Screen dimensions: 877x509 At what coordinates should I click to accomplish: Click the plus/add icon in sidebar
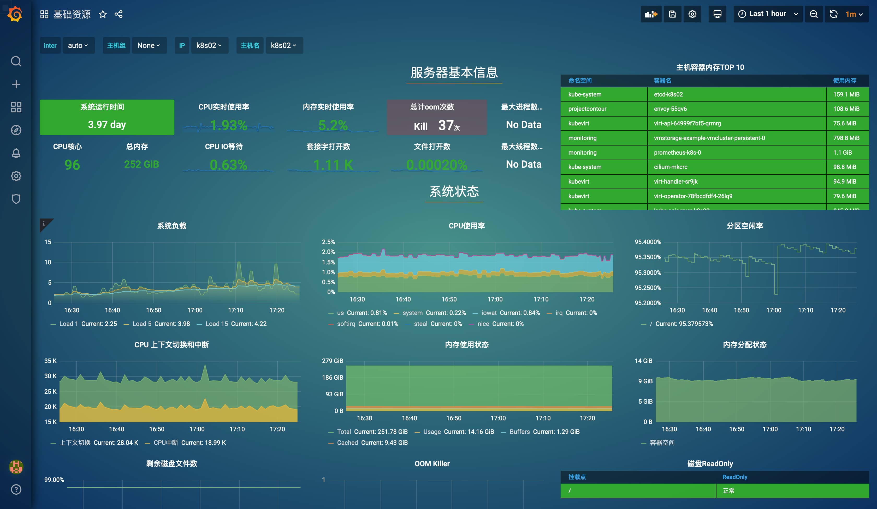16,84
